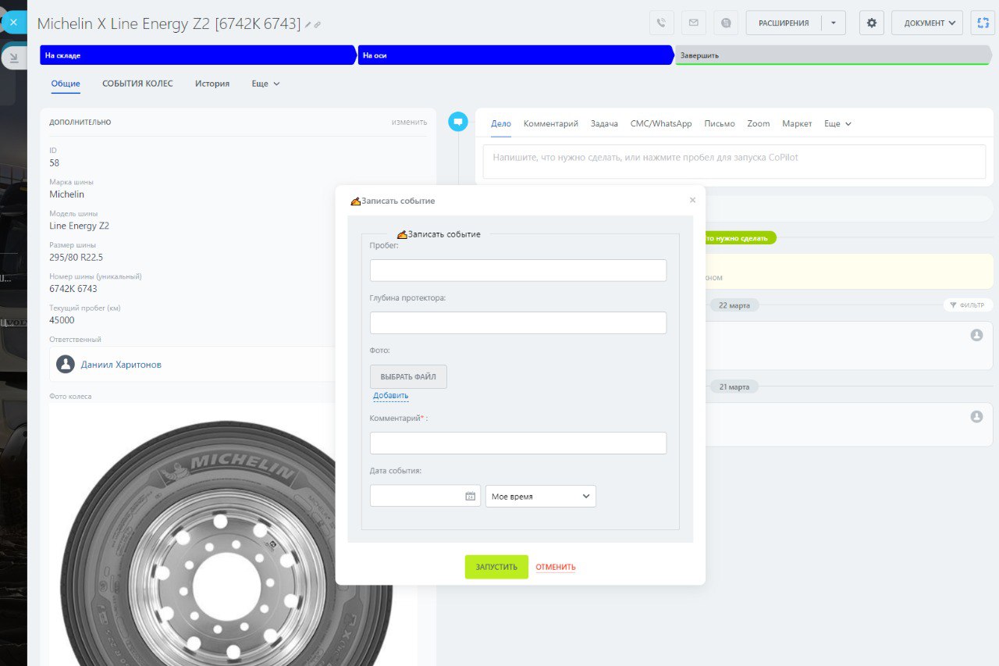The height and width of the screenshot is (666, 999).
Task: Click the ОТМЕНИТЬ link in the dialog
Action: coord(556,567)
